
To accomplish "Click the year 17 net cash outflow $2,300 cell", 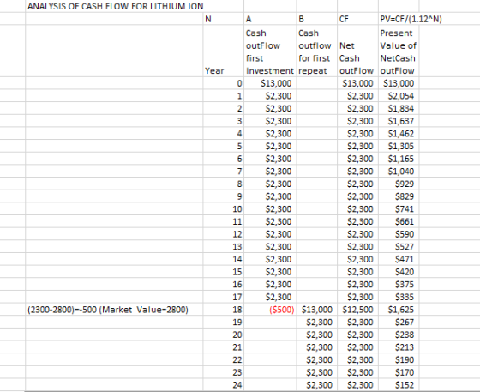I will click(358, 297).
